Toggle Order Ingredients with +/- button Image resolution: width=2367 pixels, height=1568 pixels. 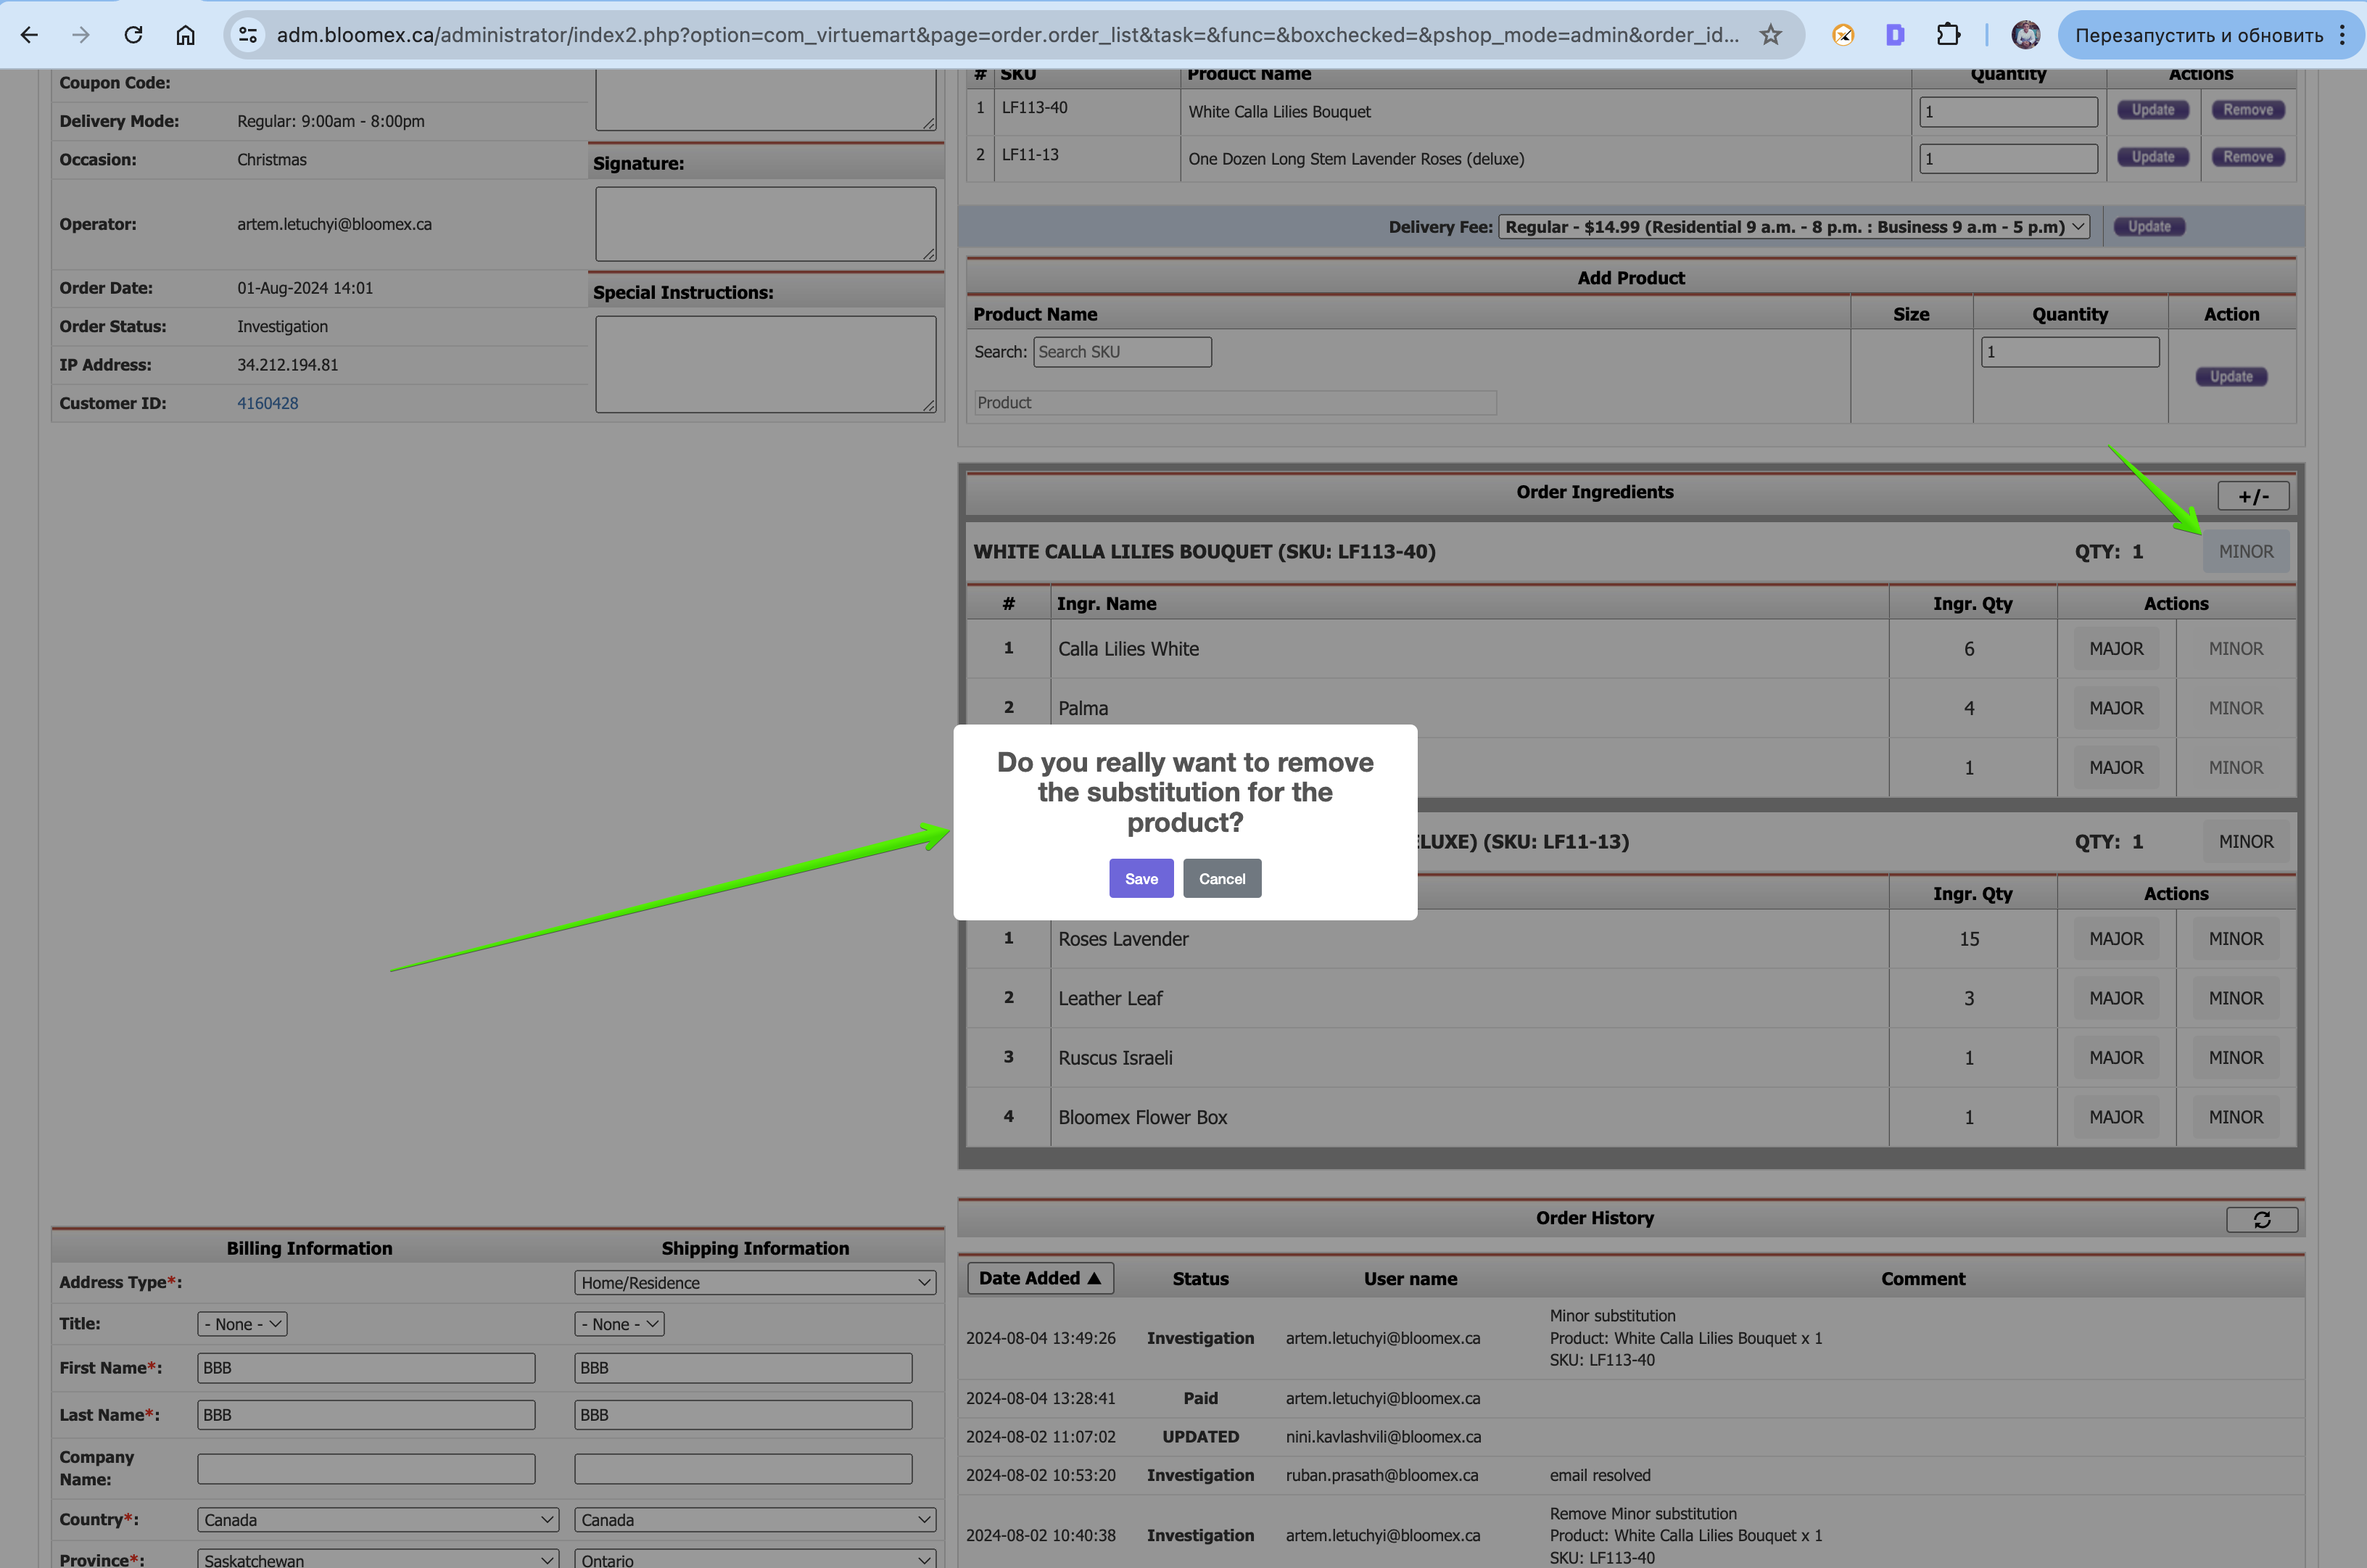click(2253, 496)
